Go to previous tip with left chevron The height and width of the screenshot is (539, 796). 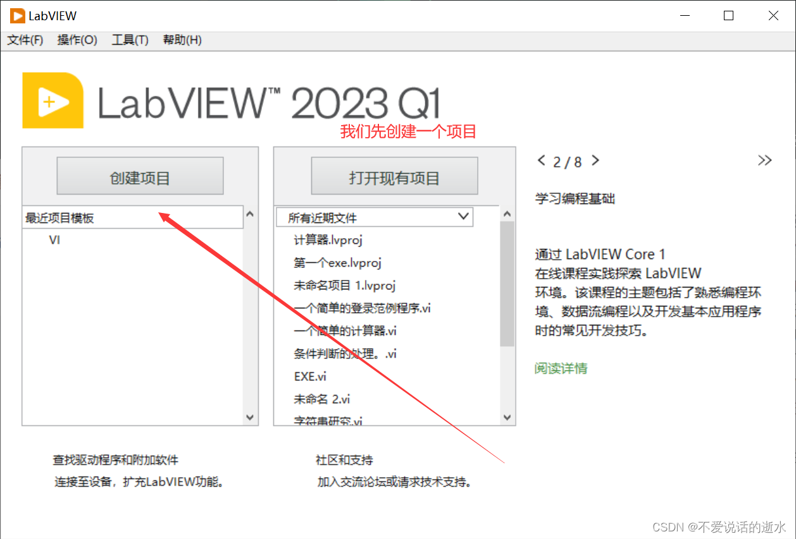[541, 160]
